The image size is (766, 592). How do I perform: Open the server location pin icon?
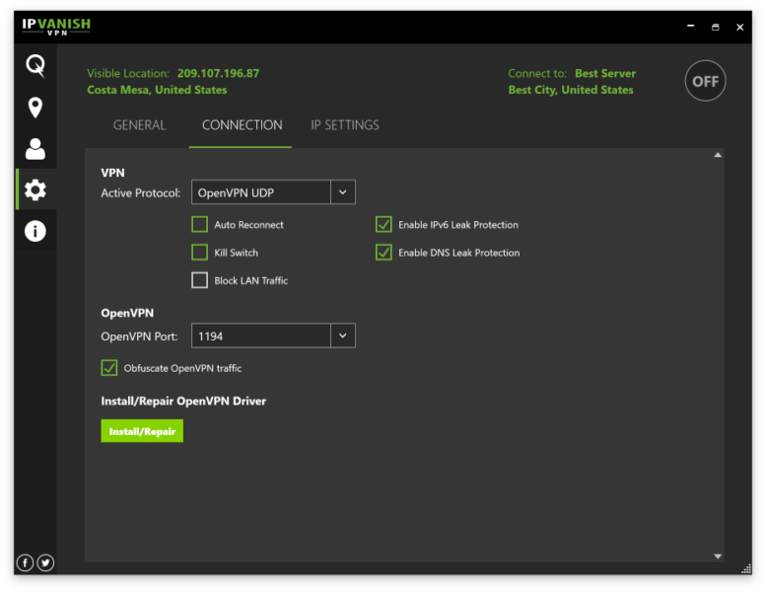[35, 108]
